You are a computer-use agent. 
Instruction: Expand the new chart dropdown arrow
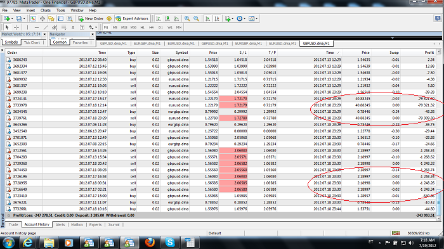click(12, 18)
